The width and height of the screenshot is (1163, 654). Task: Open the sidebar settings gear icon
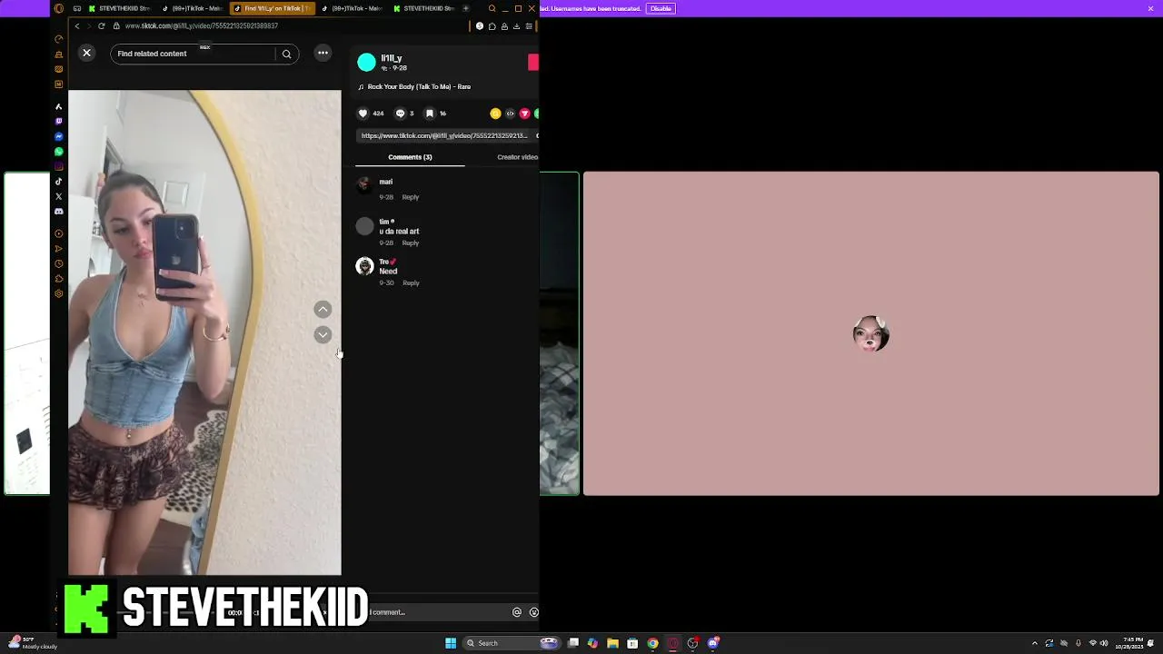(x=59, y=293)
